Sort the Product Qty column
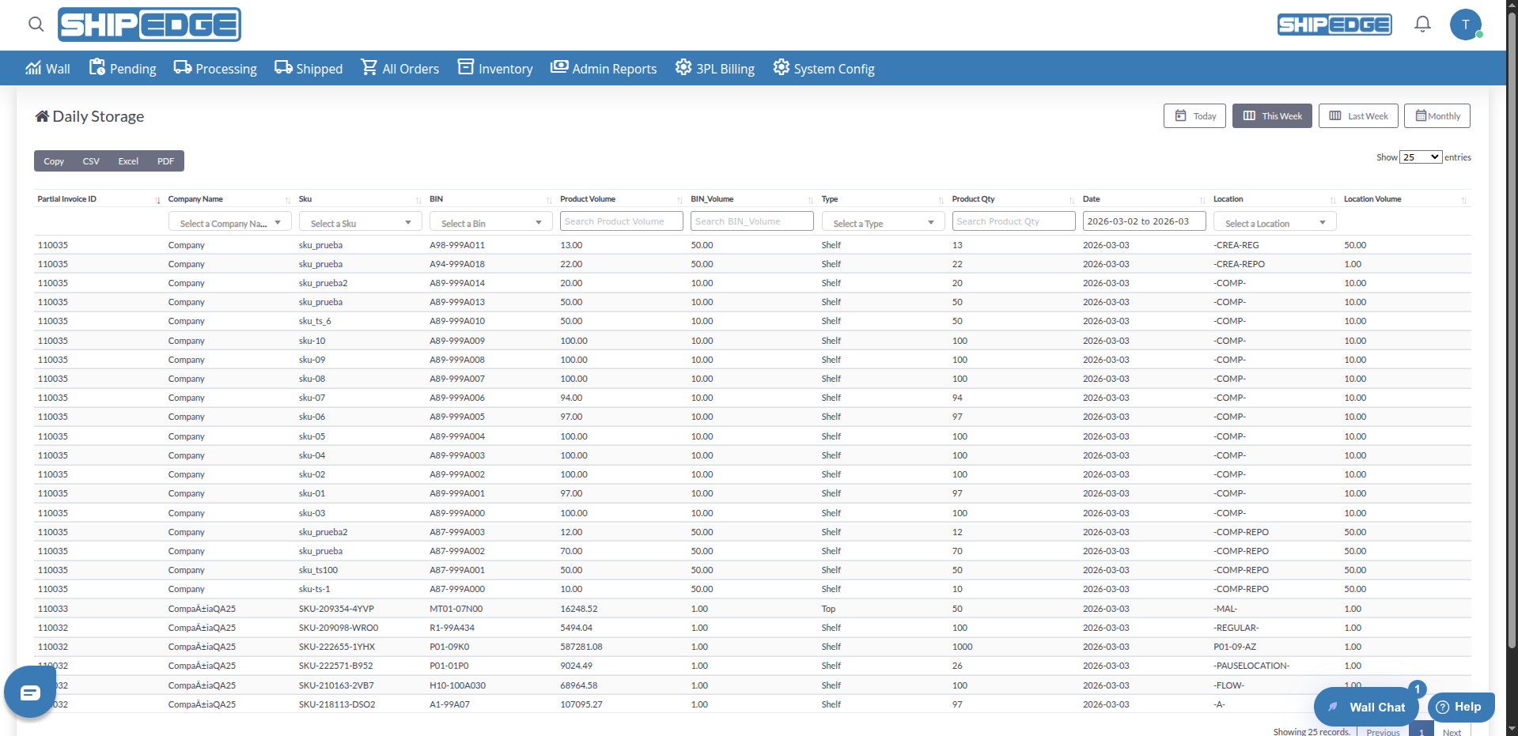The height and width of the screenshot is (736, 1518). 1013,199
